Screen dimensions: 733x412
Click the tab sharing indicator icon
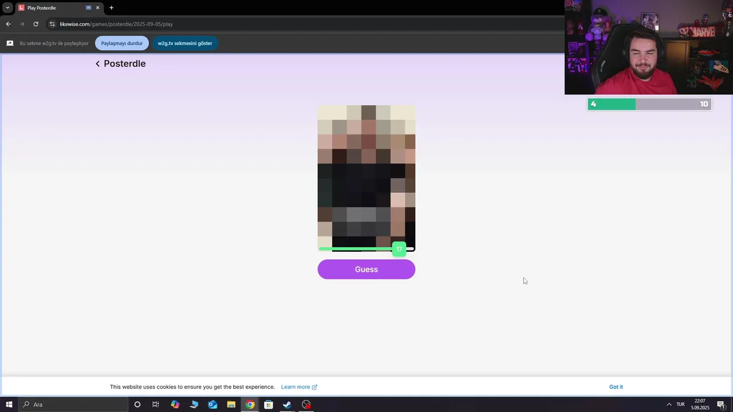[x=88, y=8]
